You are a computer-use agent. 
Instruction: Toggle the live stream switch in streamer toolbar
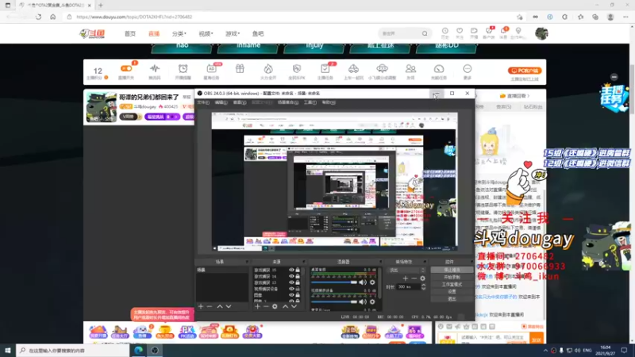click(126, 68)
